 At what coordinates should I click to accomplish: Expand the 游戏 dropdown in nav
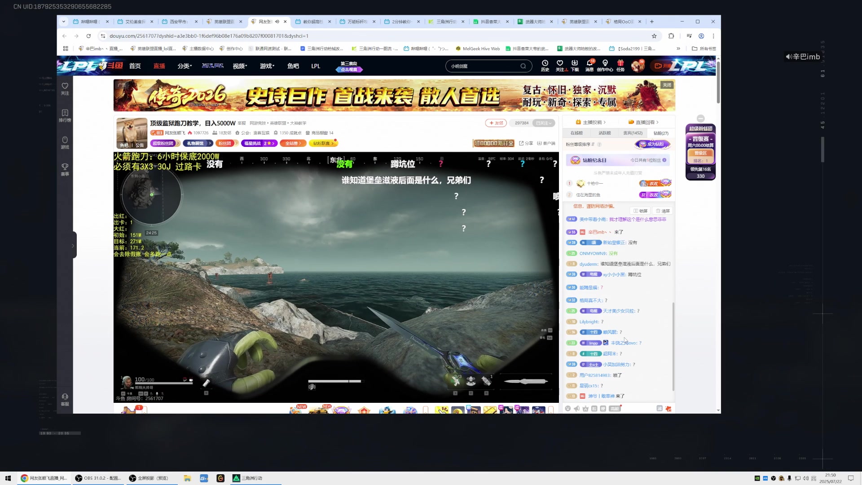(267, 66)
